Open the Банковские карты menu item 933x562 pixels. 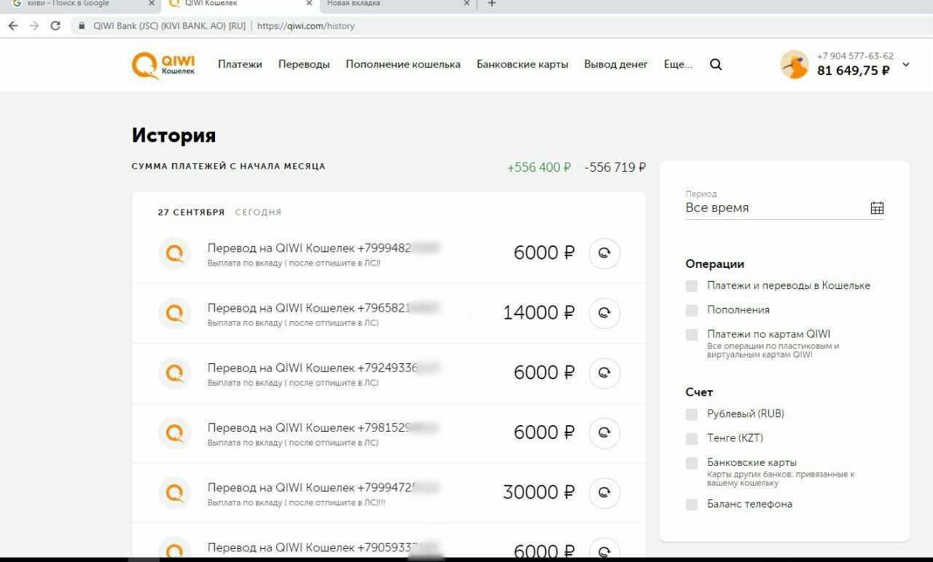(x=523, y=64)
